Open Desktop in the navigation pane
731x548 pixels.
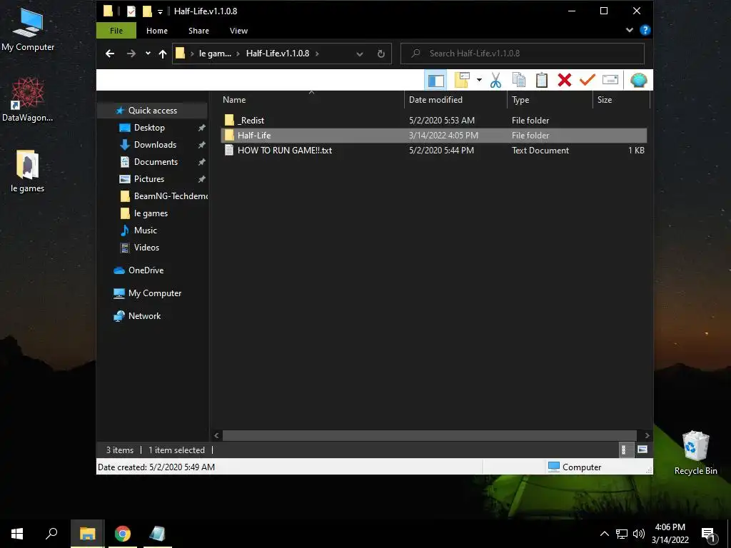[x=149, y=128]
